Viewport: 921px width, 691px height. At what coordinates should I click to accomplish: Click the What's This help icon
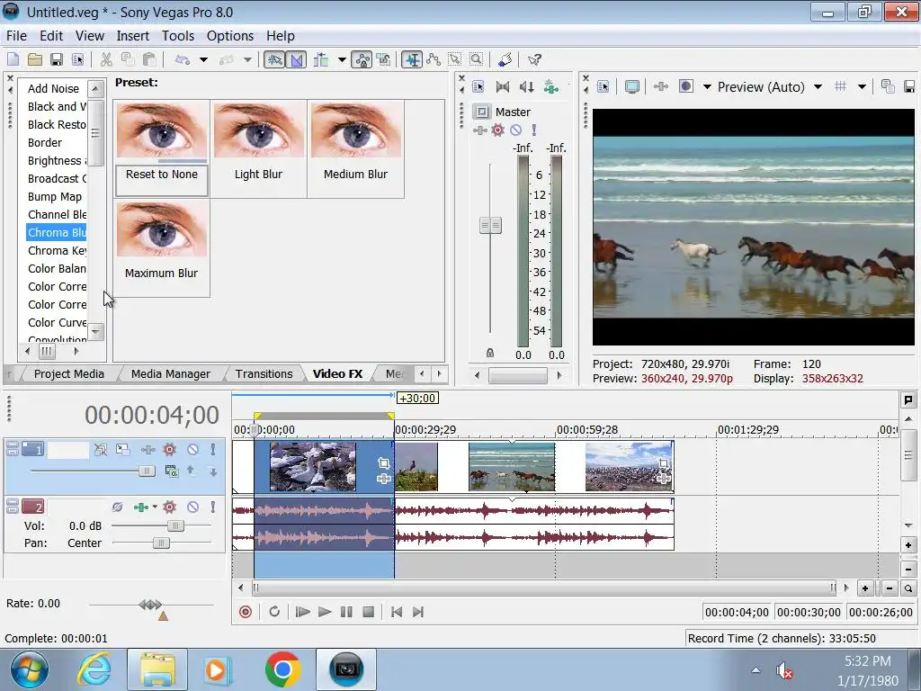pos(534,59)
